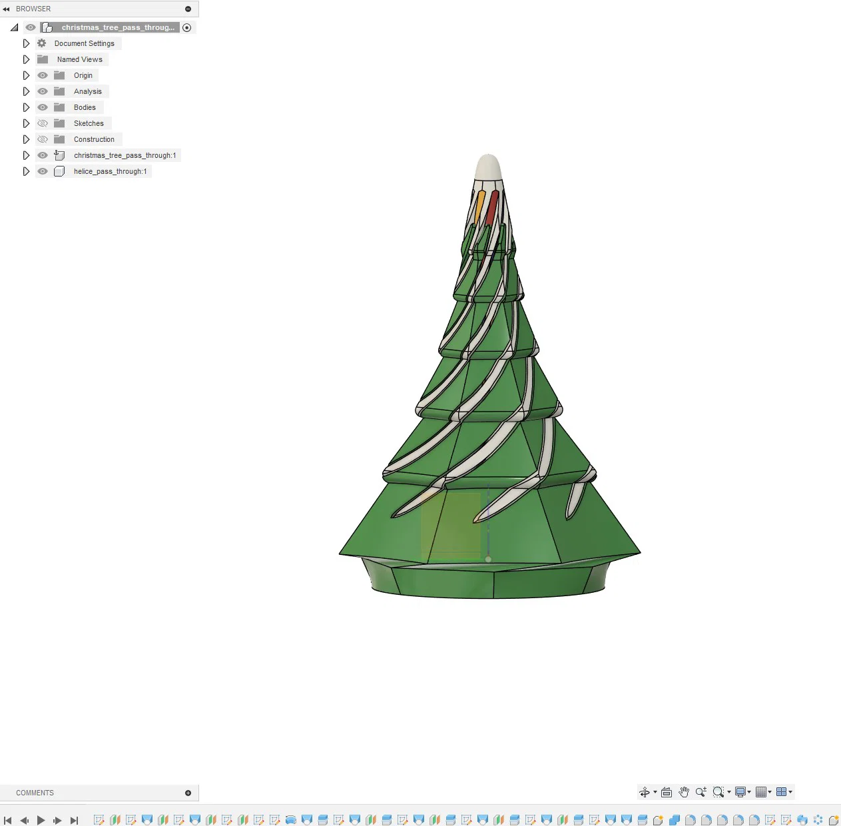The width and height of the screenshot is (841, 826).
Task: Select the last new-component feature in timeline
Action: 834,820
